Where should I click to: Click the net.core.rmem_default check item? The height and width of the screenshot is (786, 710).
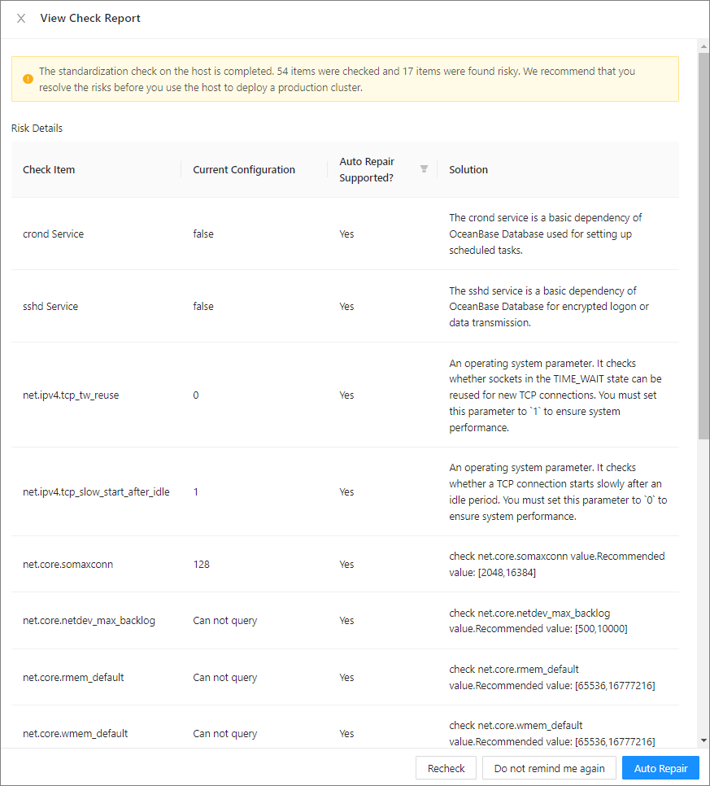tap(73, 678)
